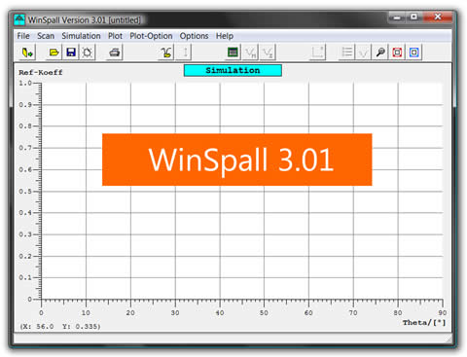Open the Options menu

[194, 36]
